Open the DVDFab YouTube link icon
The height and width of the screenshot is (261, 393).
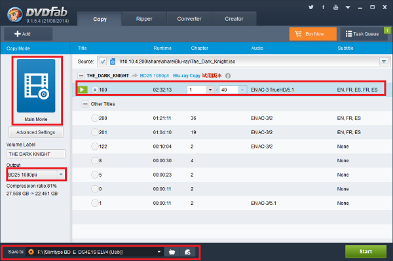pos(335,7)
